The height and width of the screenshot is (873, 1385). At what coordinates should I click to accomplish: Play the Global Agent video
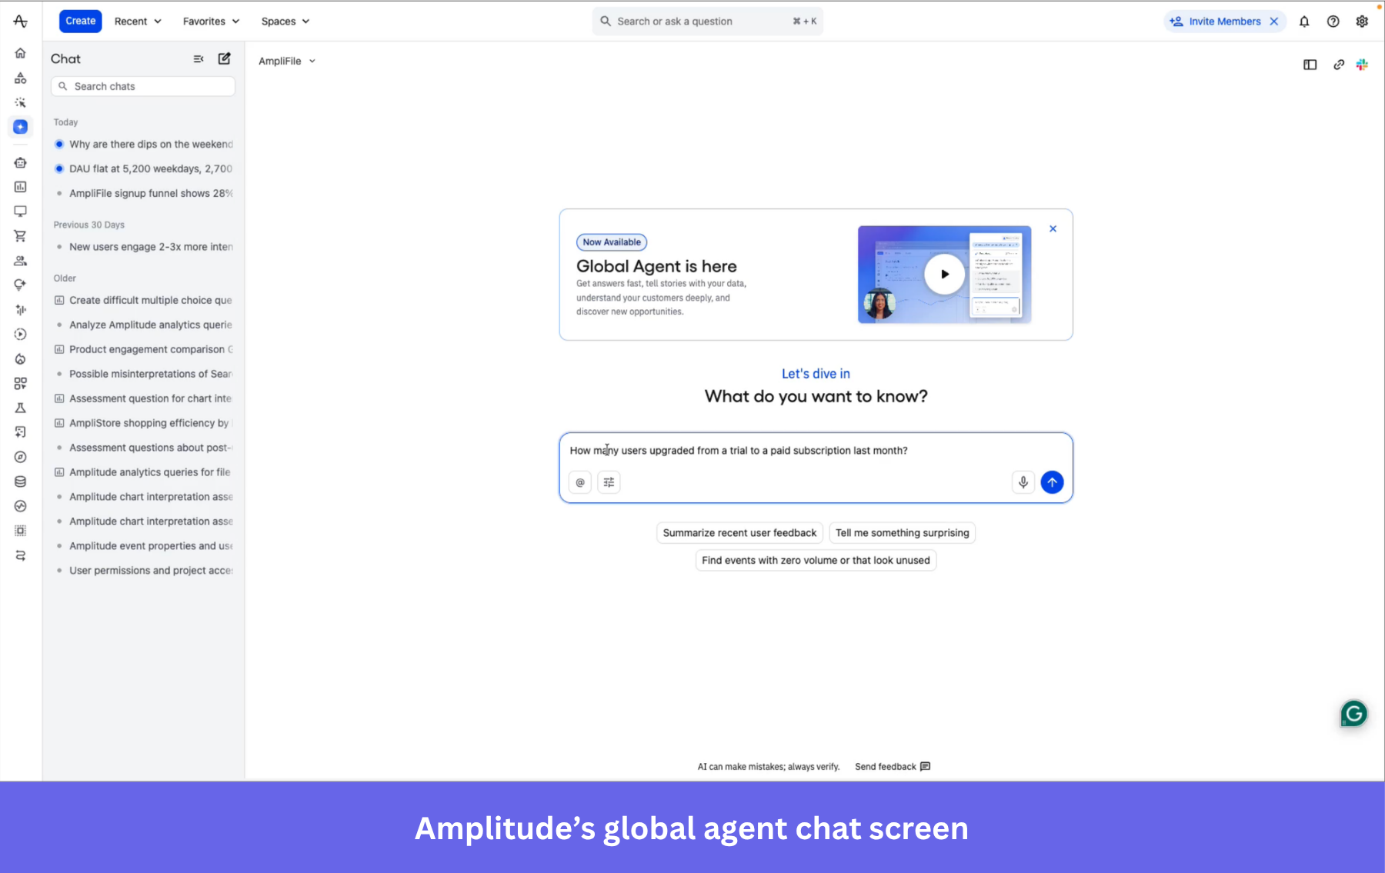[944, 274]
